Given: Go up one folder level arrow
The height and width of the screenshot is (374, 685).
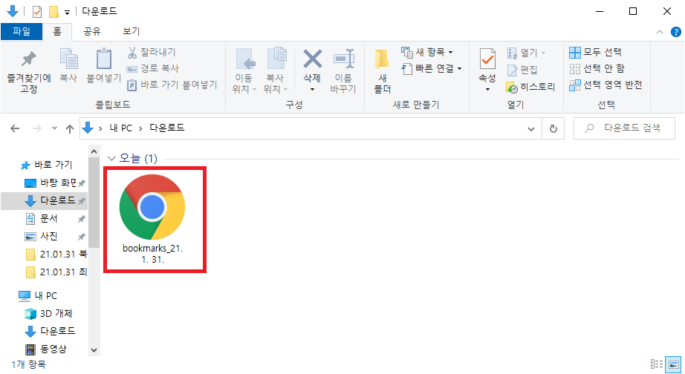Looking at the screenshot, I should (x=69, y=128).
